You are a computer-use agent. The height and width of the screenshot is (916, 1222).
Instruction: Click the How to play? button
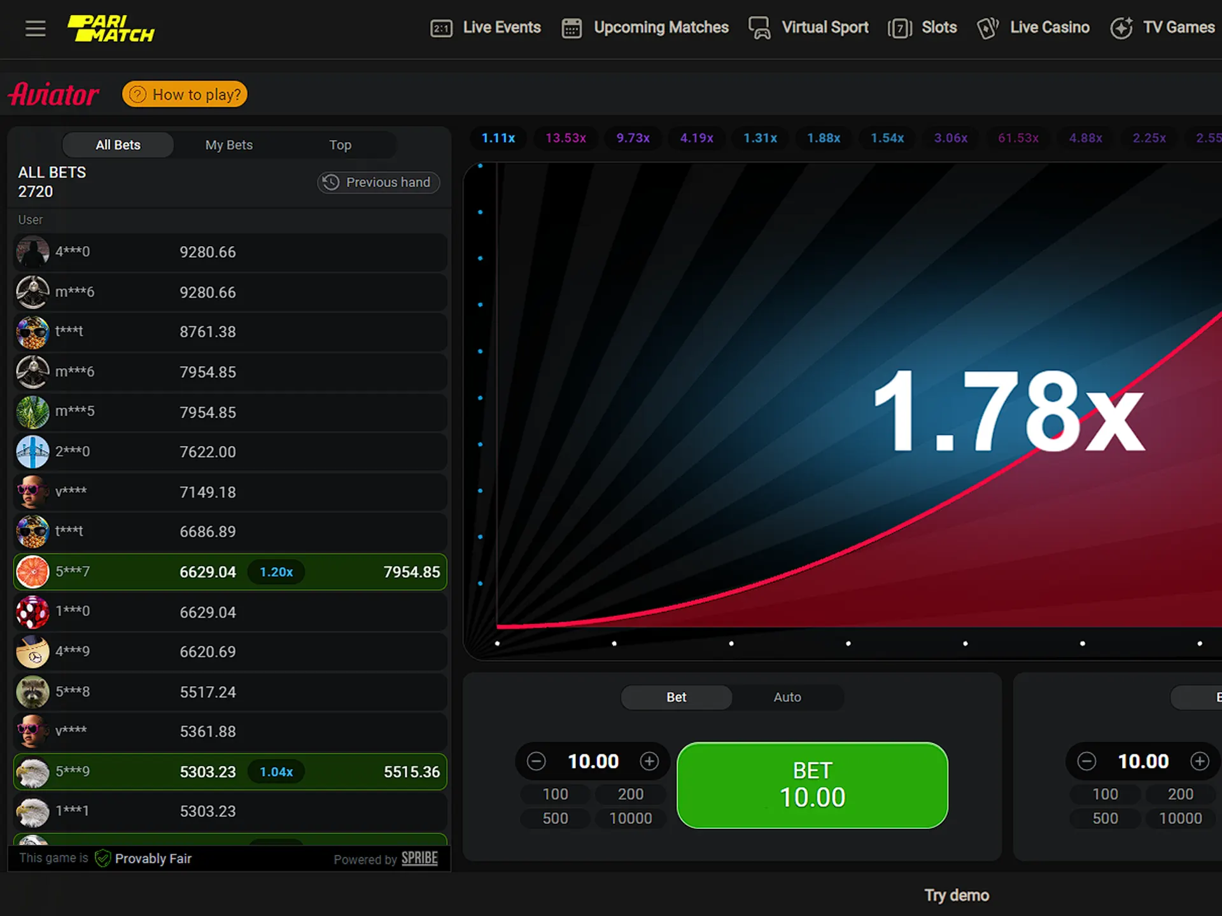[x=185, y=94]
